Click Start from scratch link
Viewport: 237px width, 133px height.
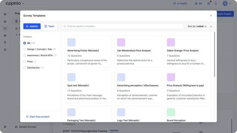pos(38,117)
